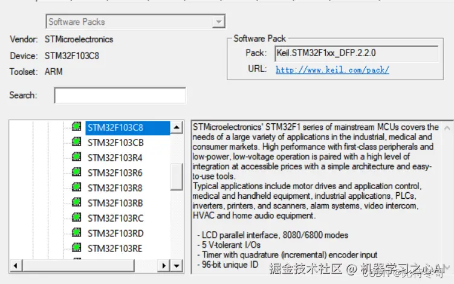Image resolution: width=454 pixels, height=284 pixels.
Task: Click the 'LCD parallel interface' description line
Action: pos(273,235)
